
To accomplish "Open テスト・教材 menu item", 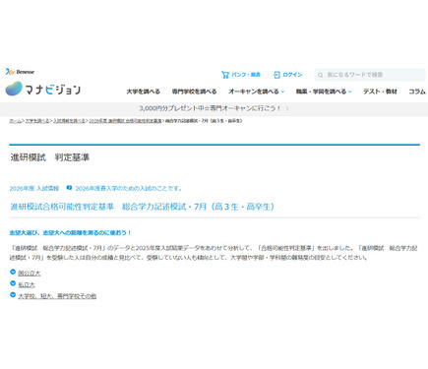I will tap(380, 92).
